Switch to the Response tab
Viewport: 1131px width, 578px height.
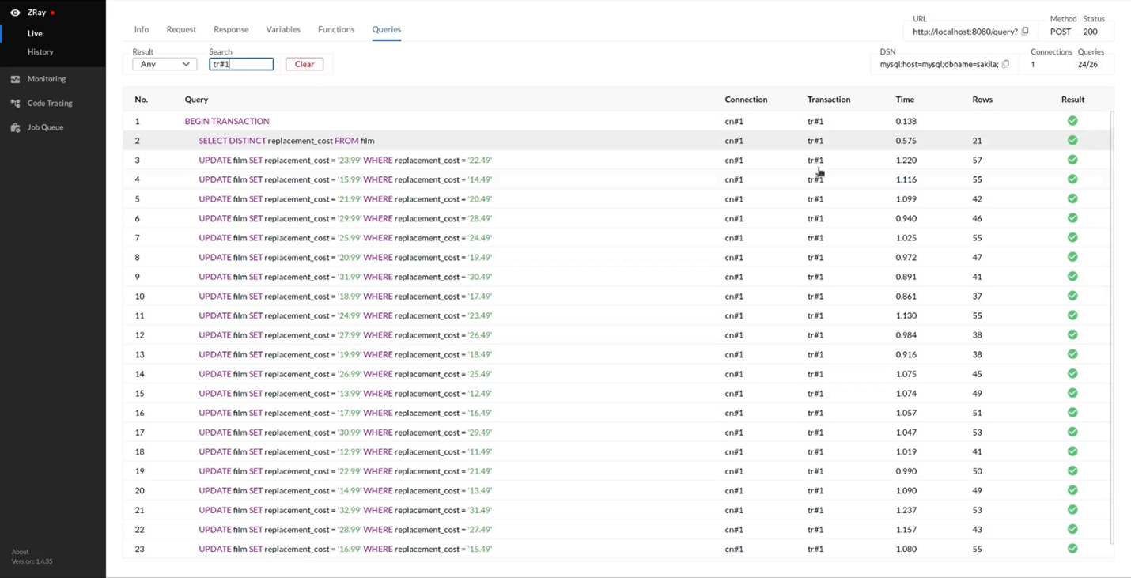point(230,29)
